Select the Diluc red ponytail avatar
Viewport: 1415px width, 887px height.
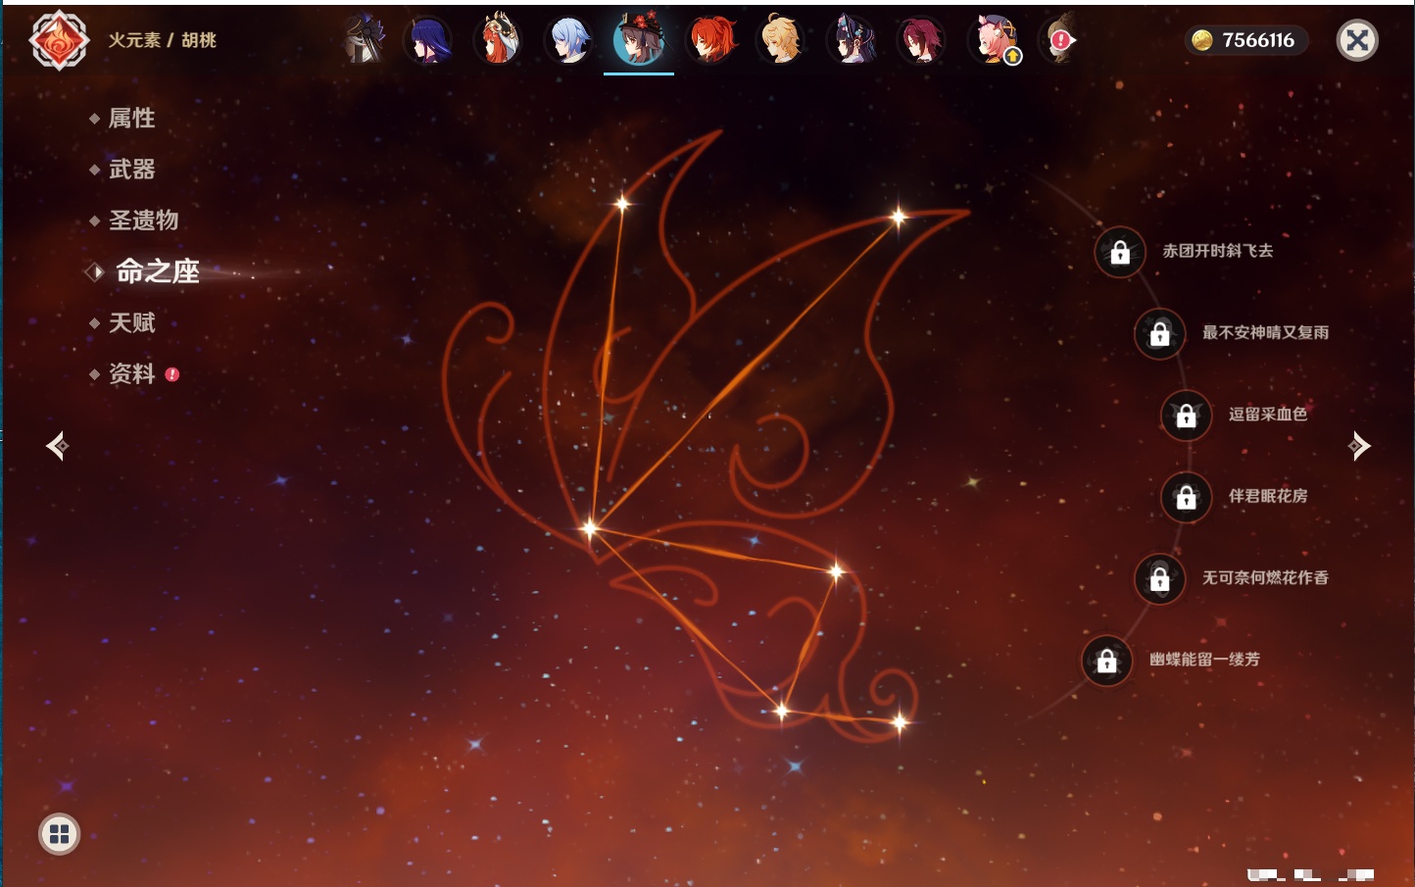click(710, 41)
